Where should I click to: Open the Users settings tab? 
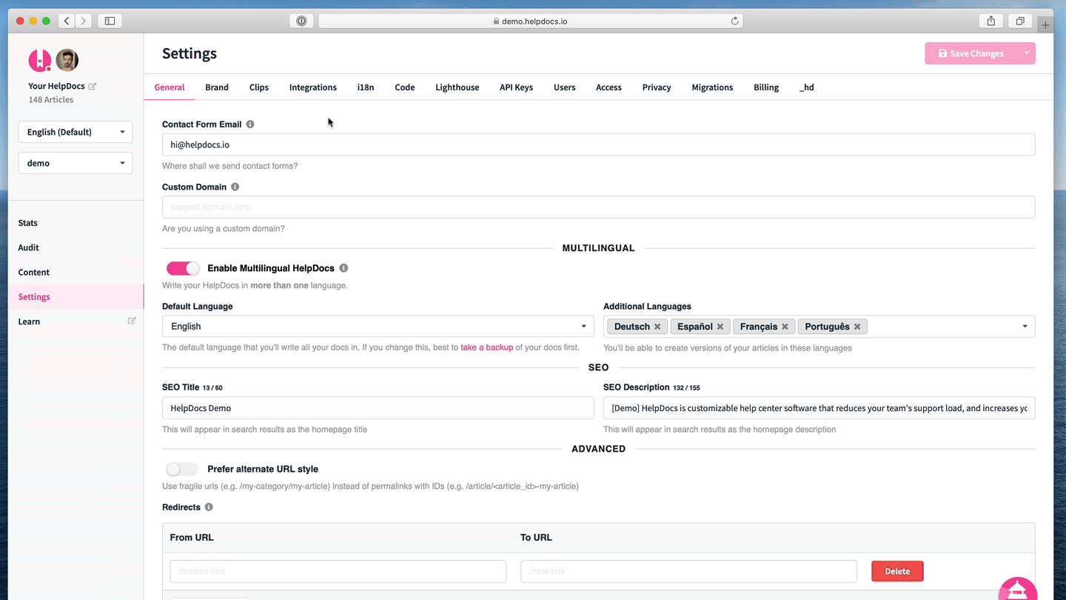point(565,87)
